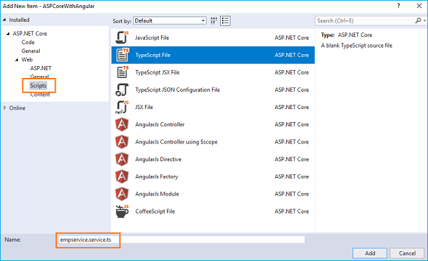Expand the Online section
The width and height of the screenshot is (428, 261).
tap(5, 108)
